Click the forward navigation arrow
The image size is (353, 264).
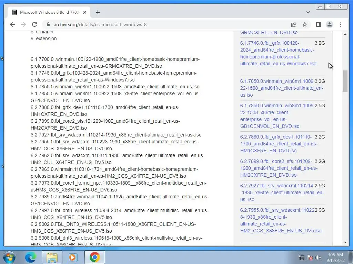[x=23, y=24]
